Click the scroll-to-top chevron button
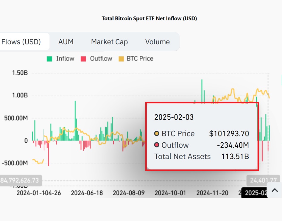This screenshot has width=282, height=221. 275,190
